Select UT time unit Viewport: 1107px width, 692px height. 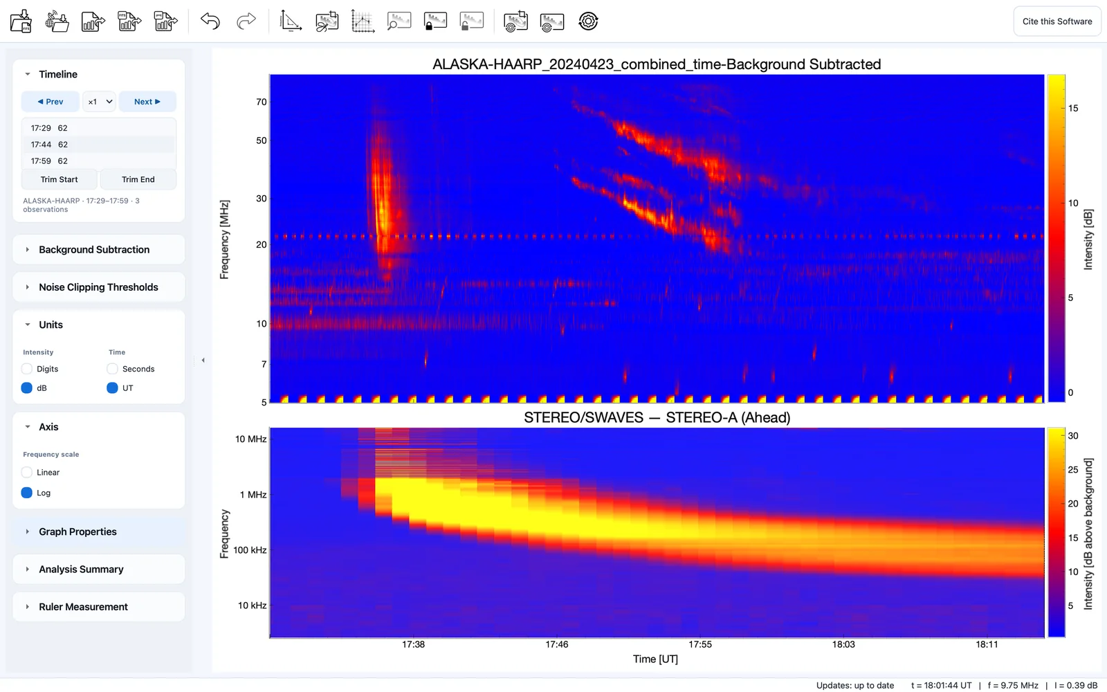tap(112, 388)
